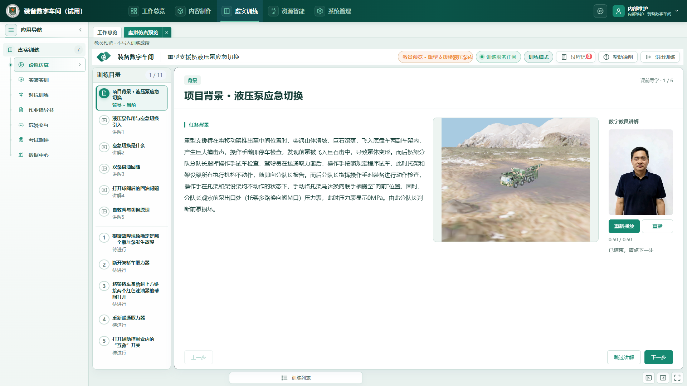
Task: Toggle fullscreen icon at bottom right
Action: [x=677, y=378]
